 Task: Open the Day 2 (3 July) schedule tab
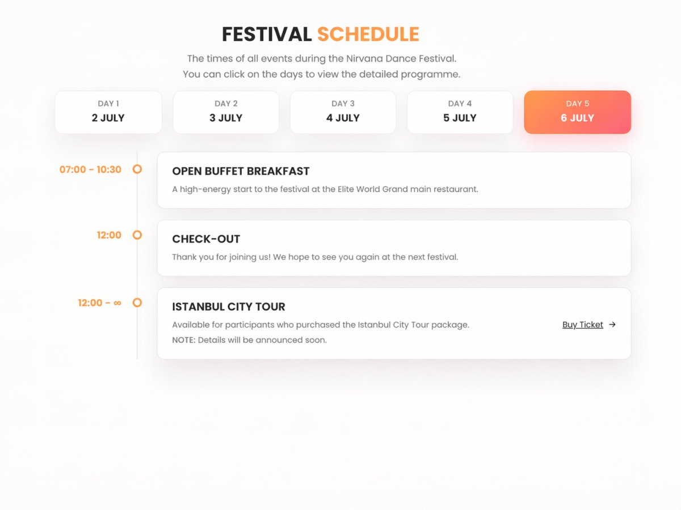pyautogui.click(x=226, y=112)
